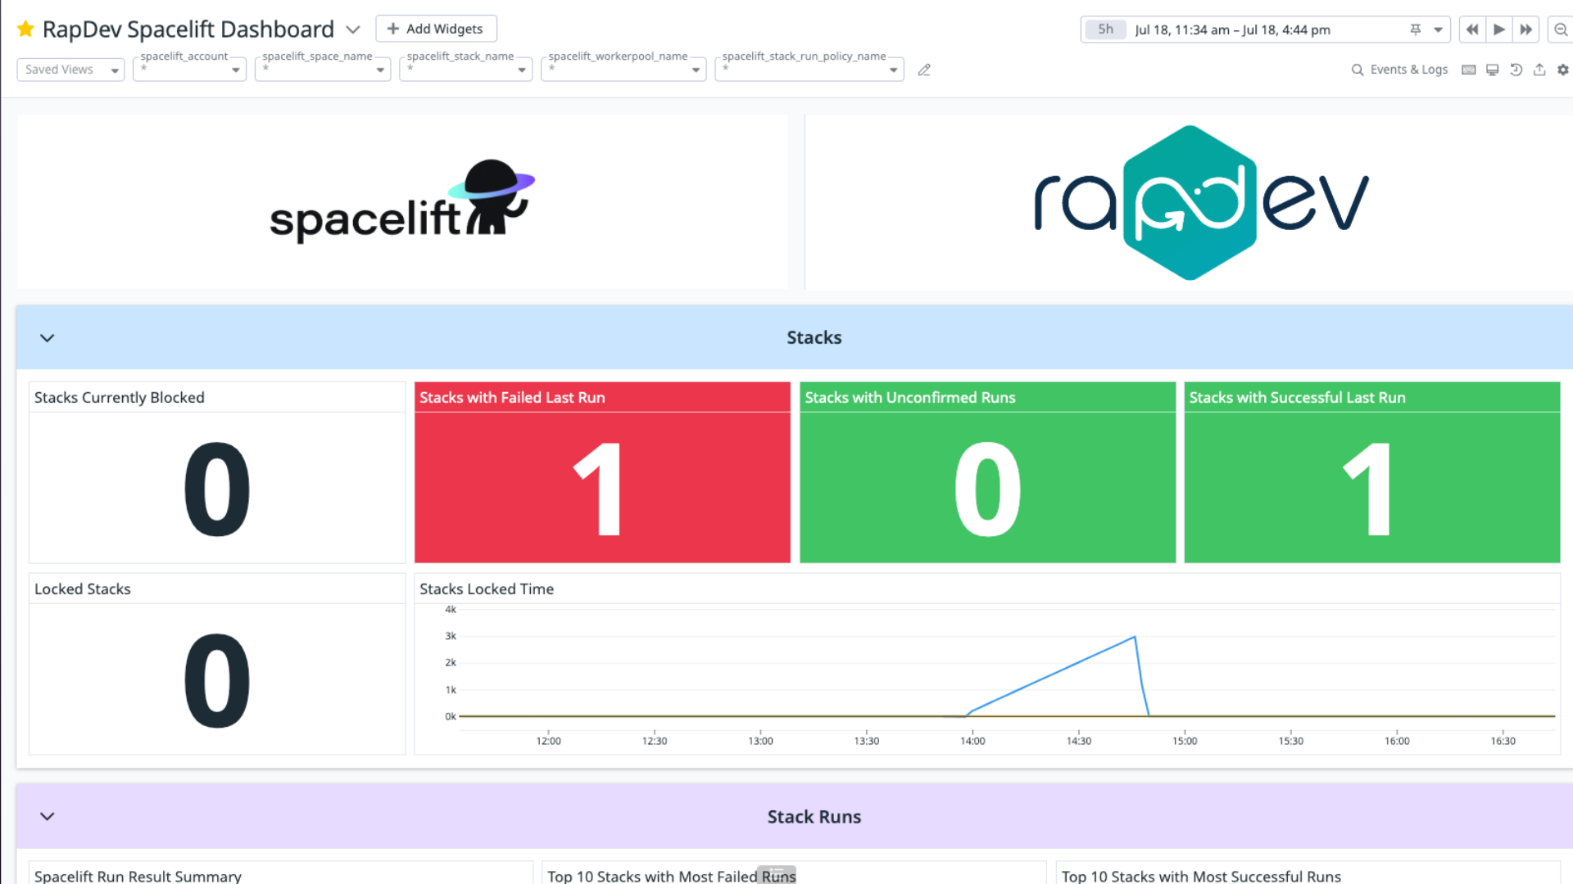Click the 15:00 tick on the time axis
The width and height of the screenshot is (1573, 884).
tap(1185, 741)
